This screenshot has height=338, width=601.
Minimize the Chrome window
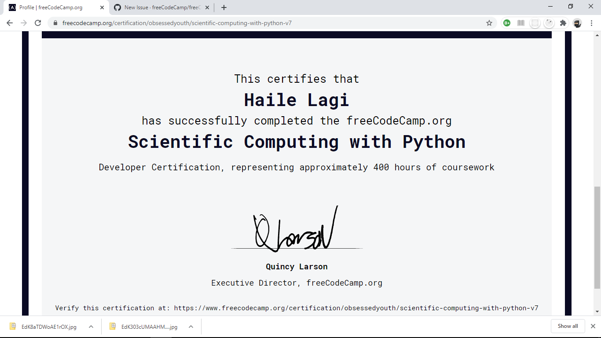point(550,6)
